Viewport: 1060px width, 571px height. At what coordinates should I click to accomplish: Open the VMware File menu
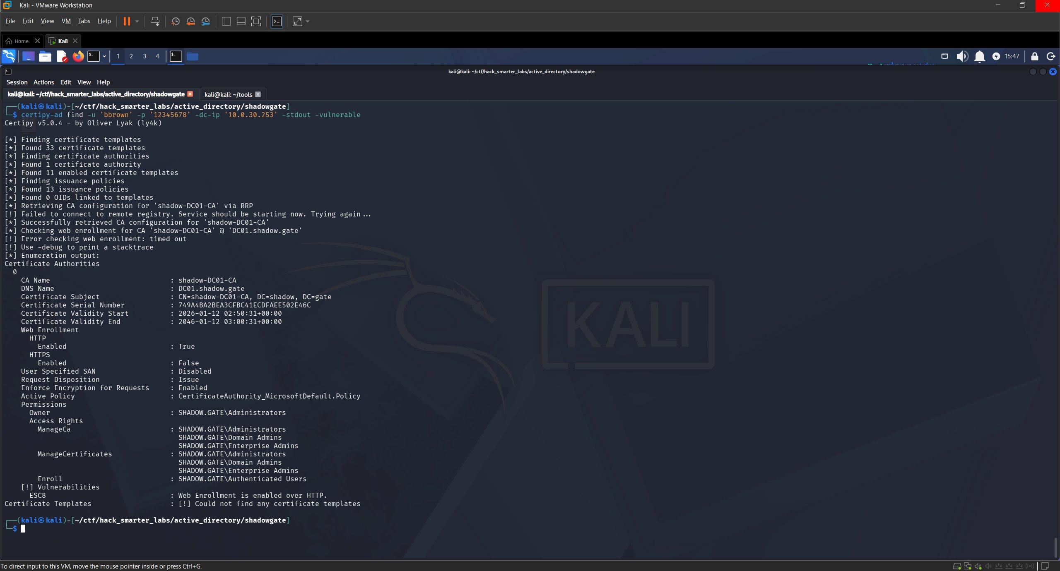click(x=10, y=21)
